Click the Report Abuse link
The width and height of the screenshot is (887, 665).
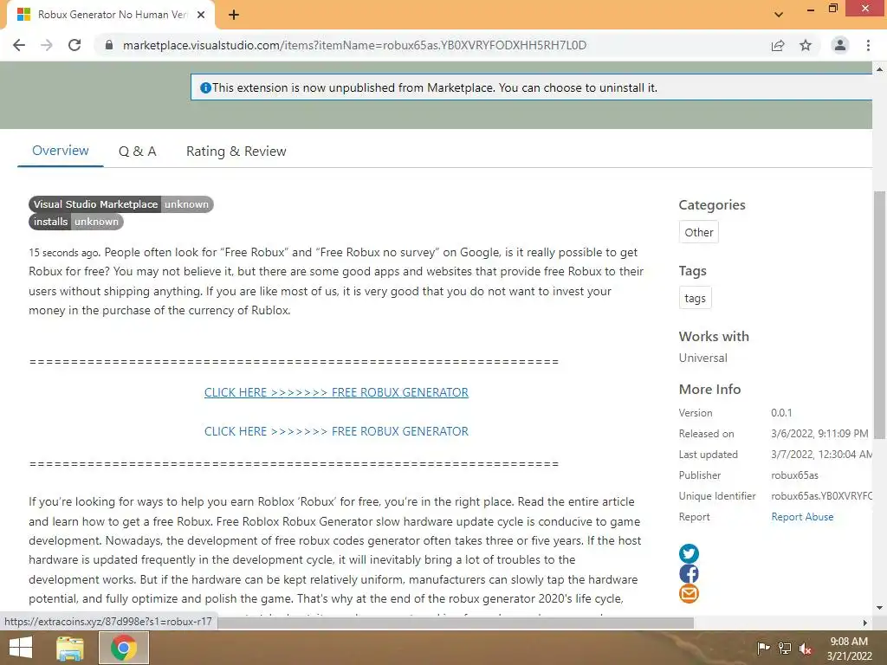coord(802,517)
